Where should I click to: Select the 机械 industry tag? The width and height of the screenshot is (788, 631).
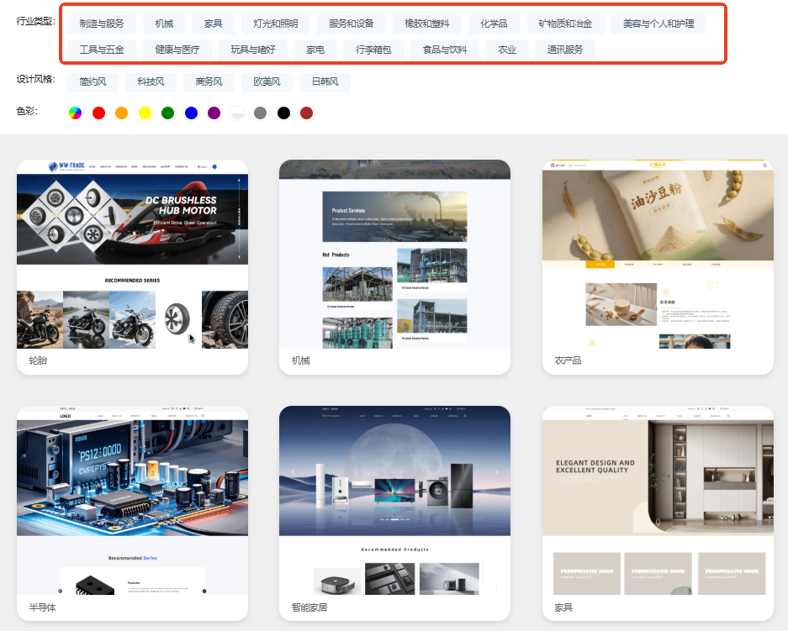pyautogui.click(x=164, y=24)
